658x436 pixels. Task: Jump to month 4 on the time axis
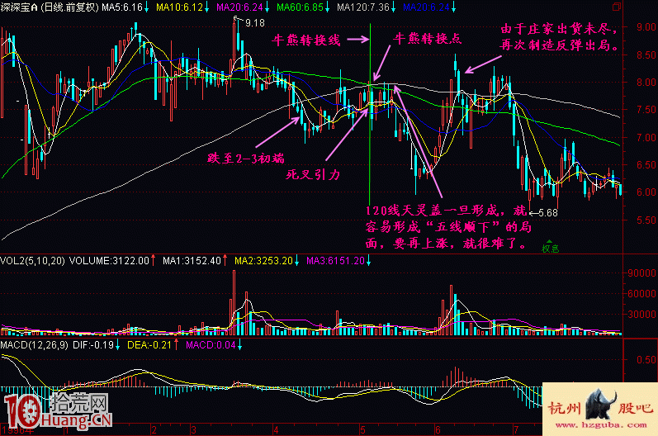click(276, 430)
